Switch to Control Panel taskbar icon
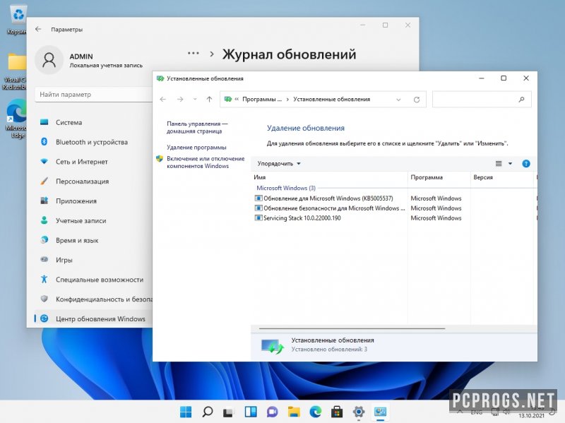 tap(380, 412)
